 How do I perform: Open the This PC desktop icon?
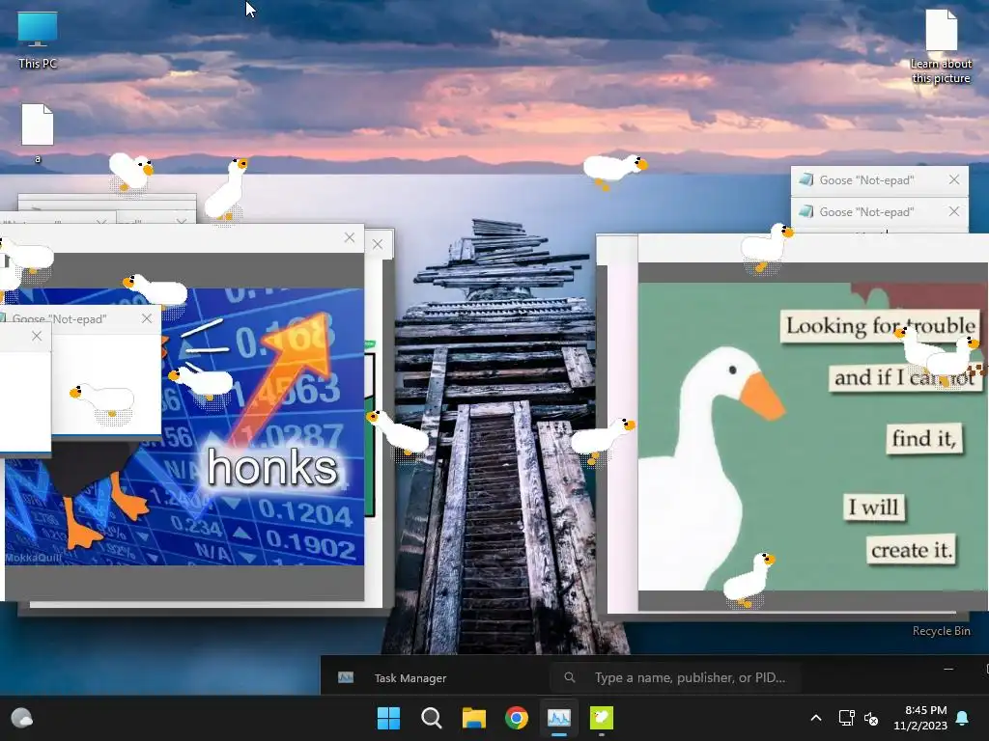(38, 41)
